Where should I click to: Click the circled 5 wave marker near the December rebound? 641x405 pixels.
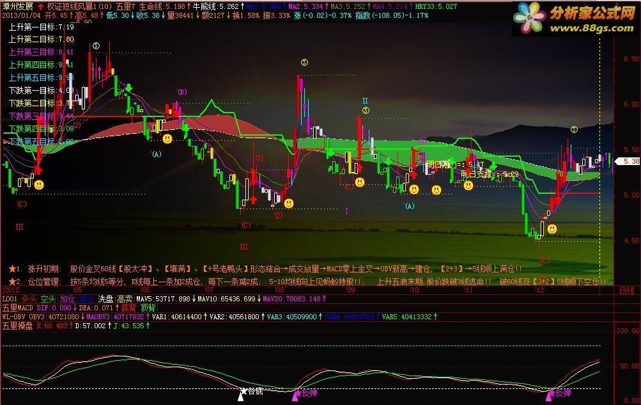pyautogui.click(x=574, y=130)
